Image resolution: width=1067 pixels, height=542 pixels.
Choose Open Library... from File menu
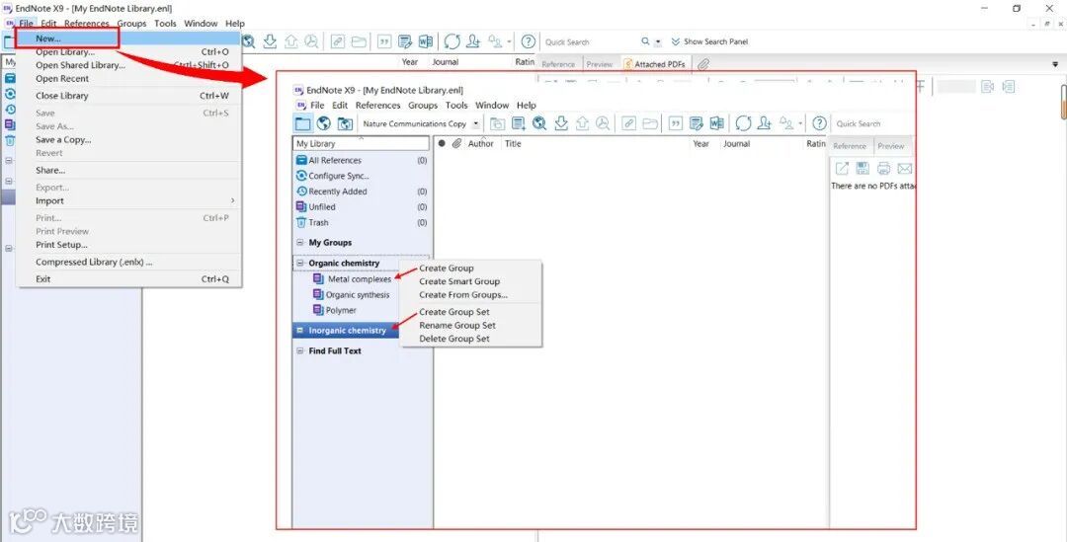tap(65, 51)
